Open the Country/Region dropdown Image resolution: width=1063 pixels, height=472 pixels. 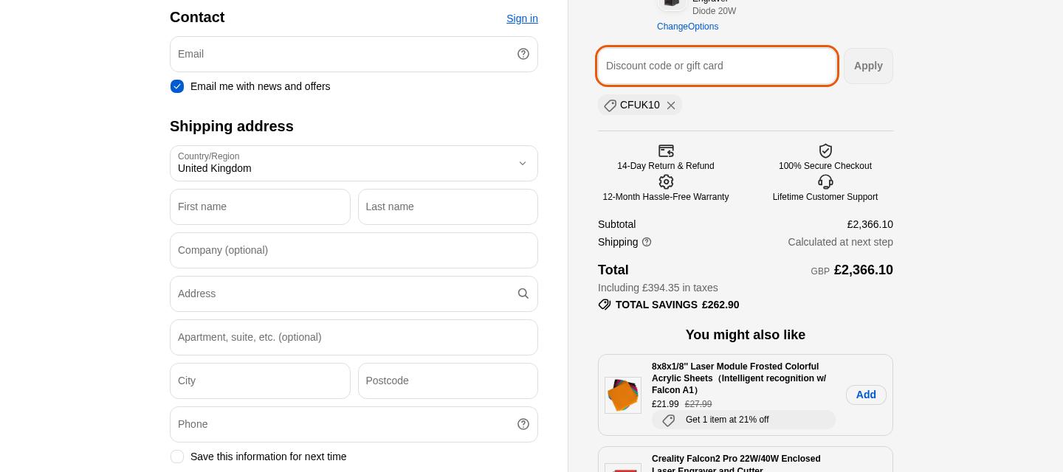(354, 163)
